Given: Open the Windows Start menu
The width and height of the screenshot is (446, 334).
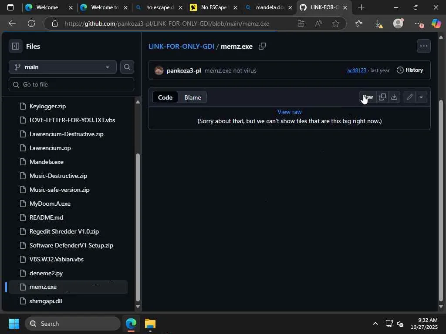Looking at the screenshot, I should tap(14, 324).
